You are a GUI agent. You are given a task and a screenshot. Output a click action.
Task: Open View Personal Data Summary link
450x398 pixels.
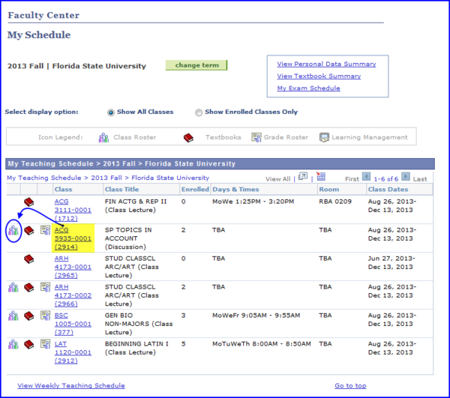(x=326, y=64)
